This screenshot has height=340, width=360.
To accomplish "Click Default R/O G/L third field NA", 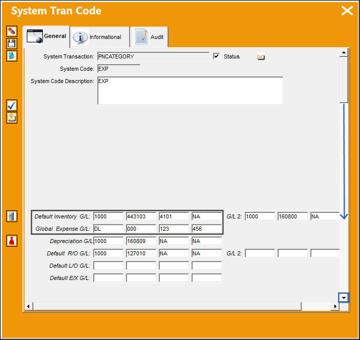I will [x=174, y=253].
